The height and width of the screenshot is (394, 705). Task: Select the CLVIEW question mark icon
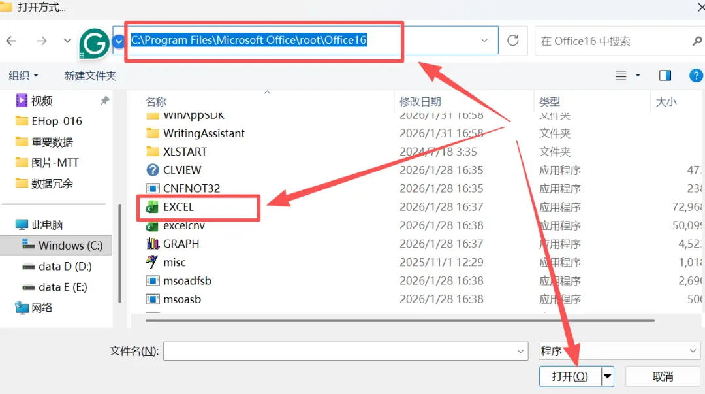click(x=152, y=170)
